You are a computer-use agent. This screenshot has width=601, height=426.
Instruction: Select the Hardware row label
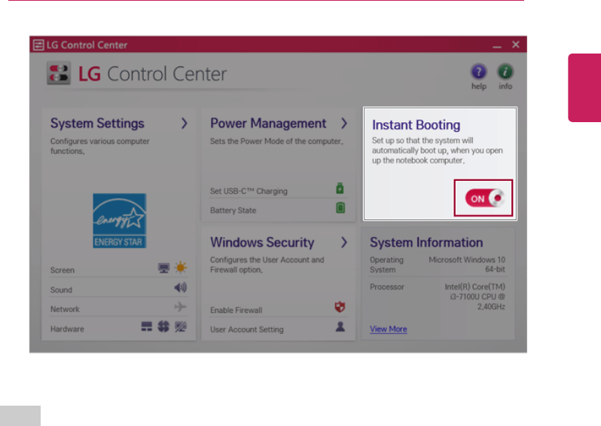click(67, 329)
